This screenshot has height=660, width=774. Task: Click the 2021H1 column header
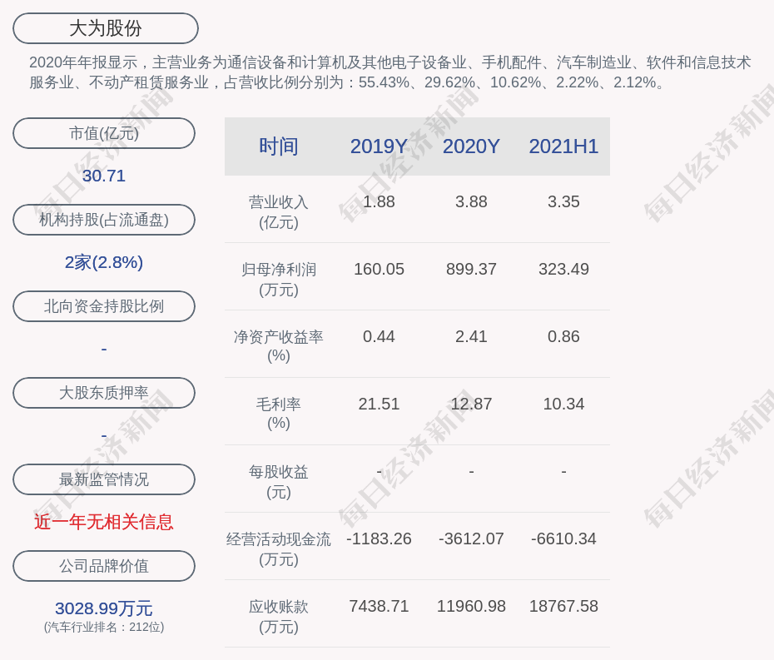pyautogui.click(x=563, y=146)
